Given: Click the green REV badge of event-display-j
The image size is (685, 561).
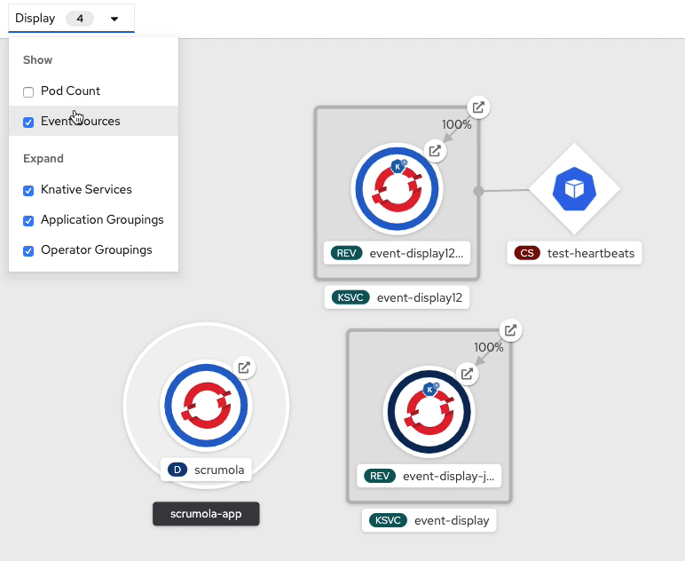Looking at the screenshot, I should click(380, 476).
